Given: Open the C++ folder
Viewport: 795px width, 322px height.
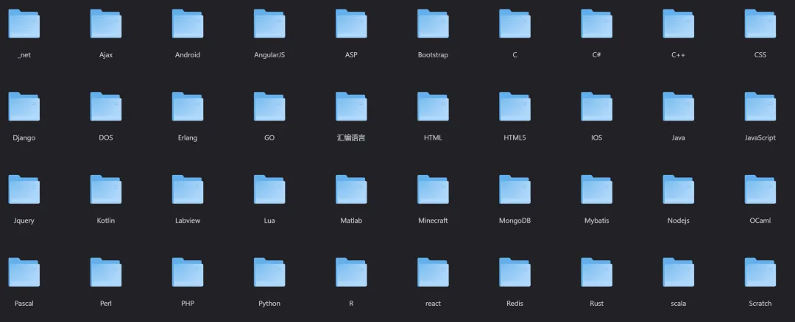Looking at the screenshot, I should [679, 24].
